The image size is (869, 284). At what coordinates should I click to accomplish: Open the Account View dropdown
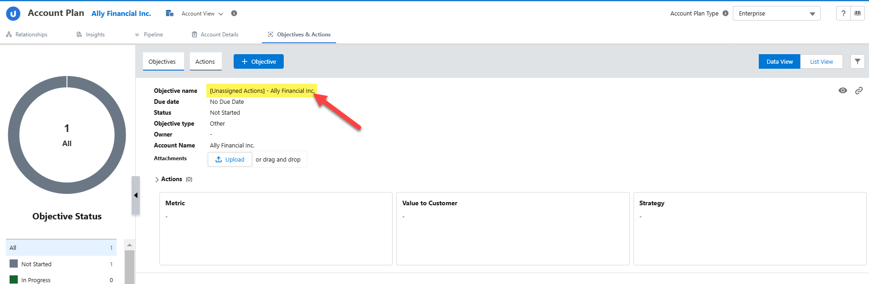(x=202, y=14)
